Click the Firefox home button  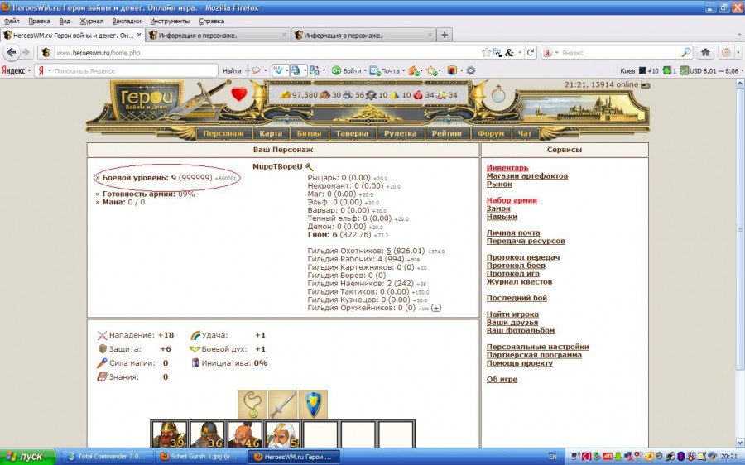pyautogui.click(x=705, y=52)
